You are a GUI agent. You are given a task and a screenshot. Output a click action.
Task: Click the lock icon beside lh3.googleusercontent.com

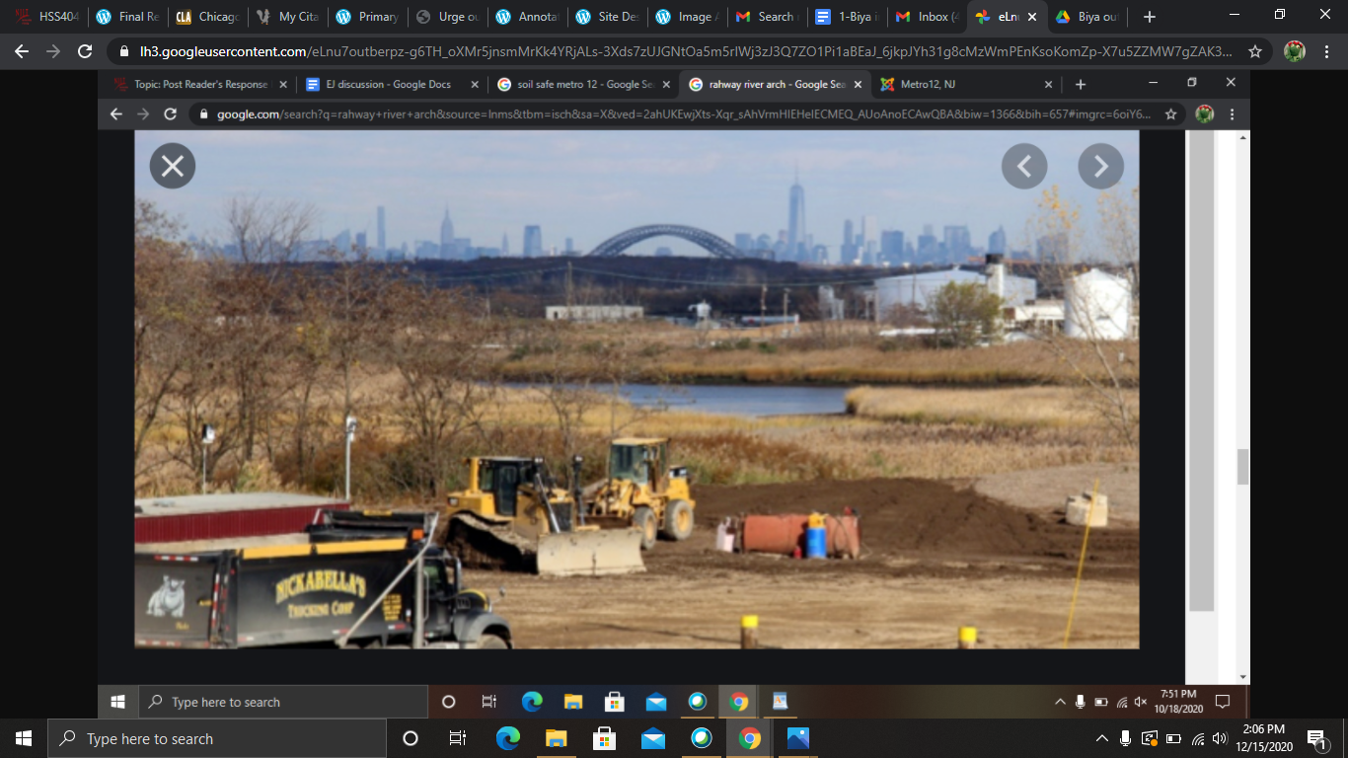point(123,51)
